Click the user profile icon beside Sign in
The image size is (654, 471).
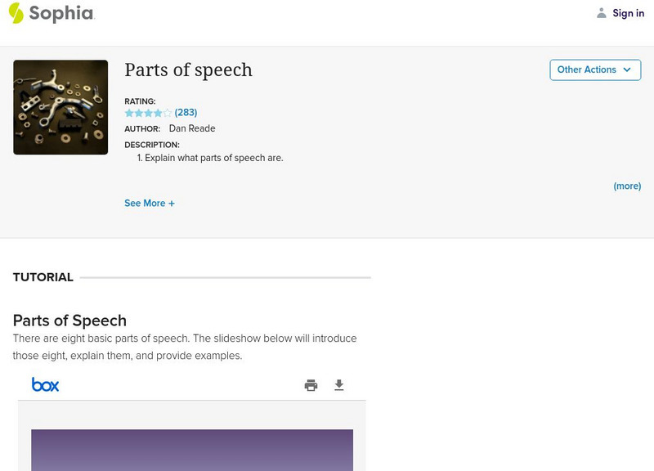[x=602, y=13]
